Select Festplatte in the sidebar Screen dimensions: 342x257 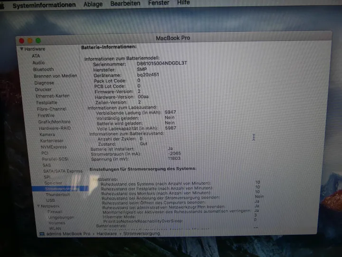pos(47,102)
